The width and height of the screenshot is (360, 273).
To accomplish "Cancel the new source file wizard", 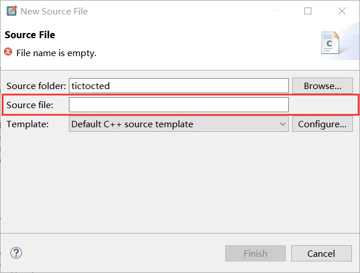I will pos(321,253).
